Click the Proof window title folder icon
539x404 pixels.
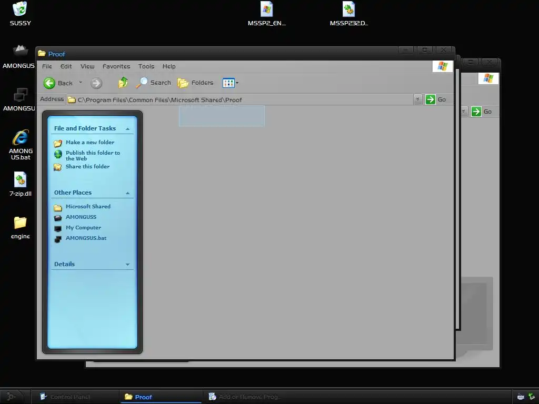[42, 54]
